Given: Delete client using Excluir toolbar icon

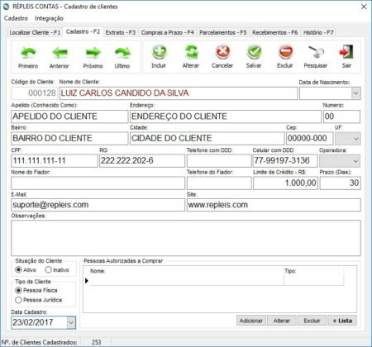Looking at the screenshot, I should [x=285, y=52].
